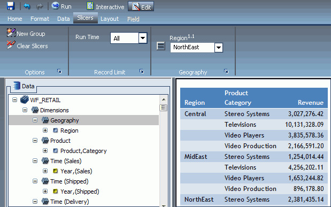The image size is (331, 207).
Task: Collapse the Dimensions tree node
Action: coord(25,110)
